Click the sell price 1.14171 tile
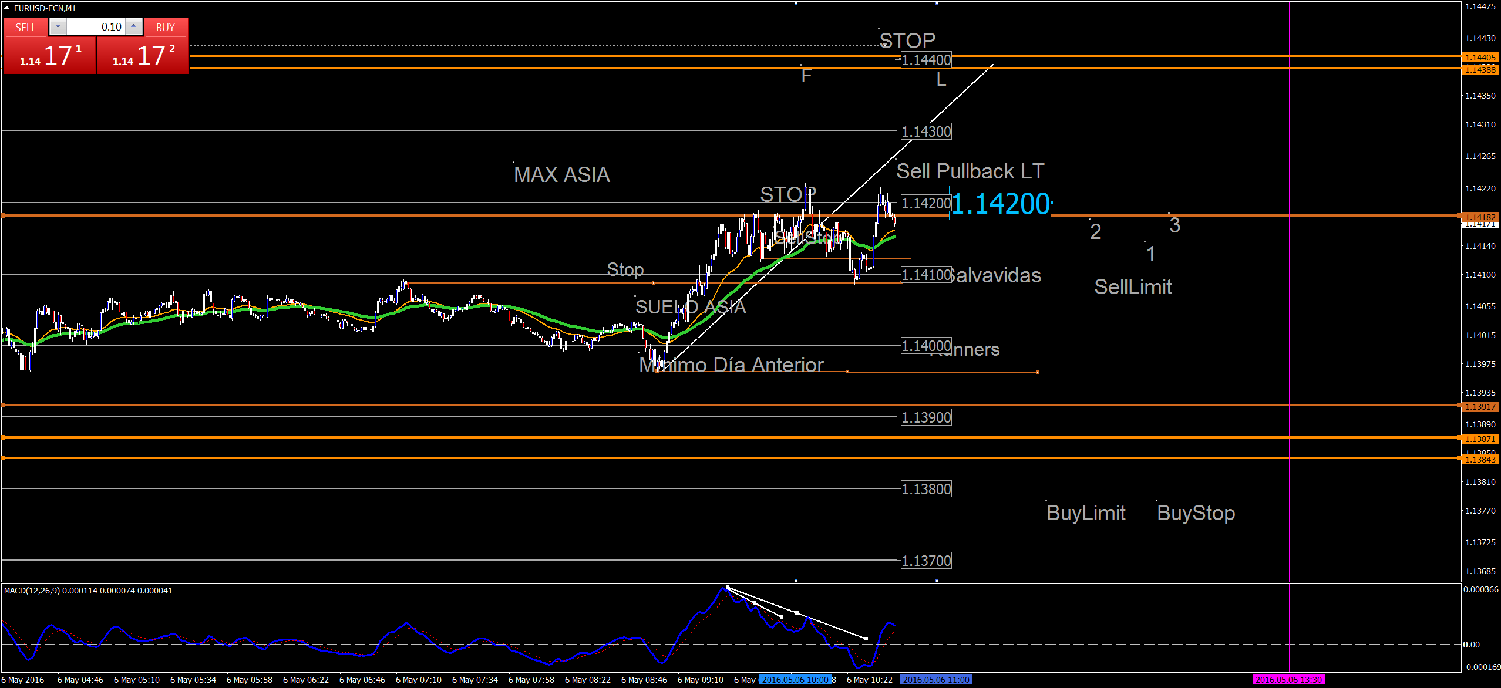1501x688 pixels. coord(49,56)
